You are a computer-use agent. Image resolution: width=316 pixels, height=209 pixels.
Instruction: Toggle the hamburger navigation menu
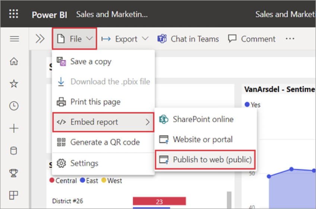coord(14,39)
